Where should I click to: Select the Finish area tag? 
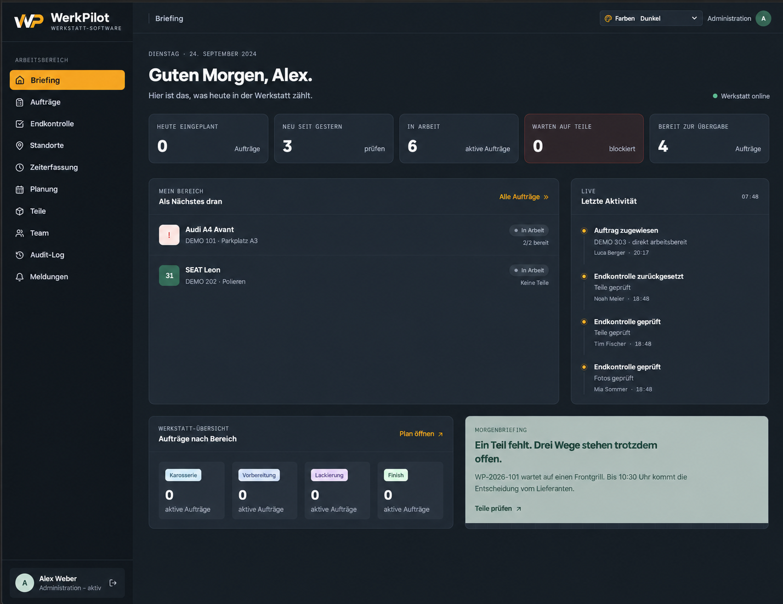(x=396, y=475)
